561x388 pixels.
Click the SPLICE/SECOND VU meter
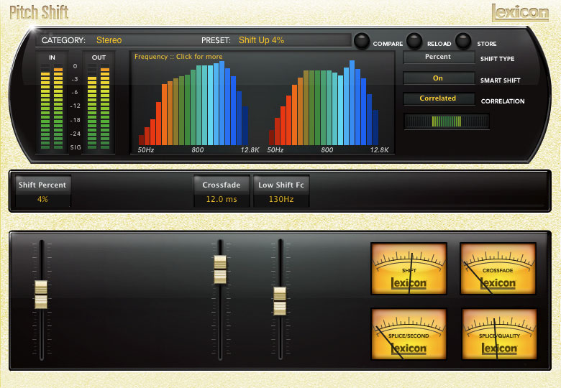(409, 334)
